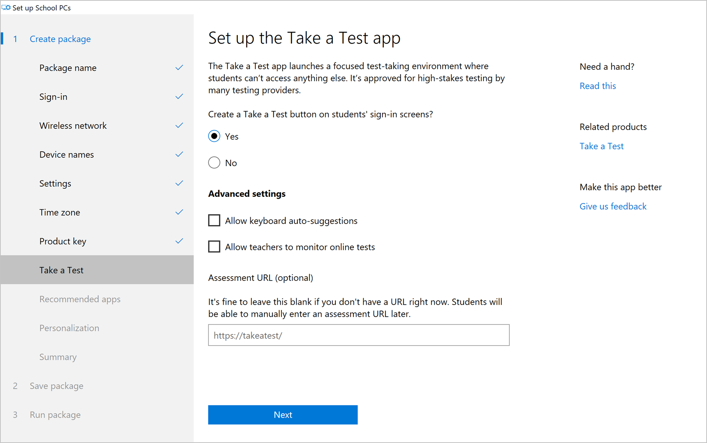Click the checkmark beside Sign-in step

click(x=179, y=97)
